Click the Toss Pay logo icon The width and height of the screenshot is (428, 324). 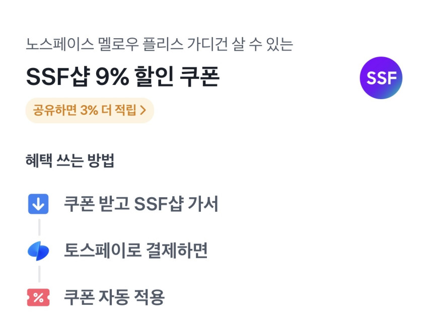(38, 251)
